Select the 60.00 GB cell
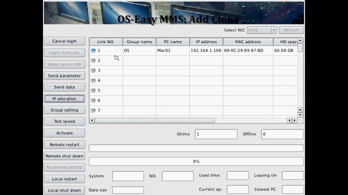 [285, 50]
